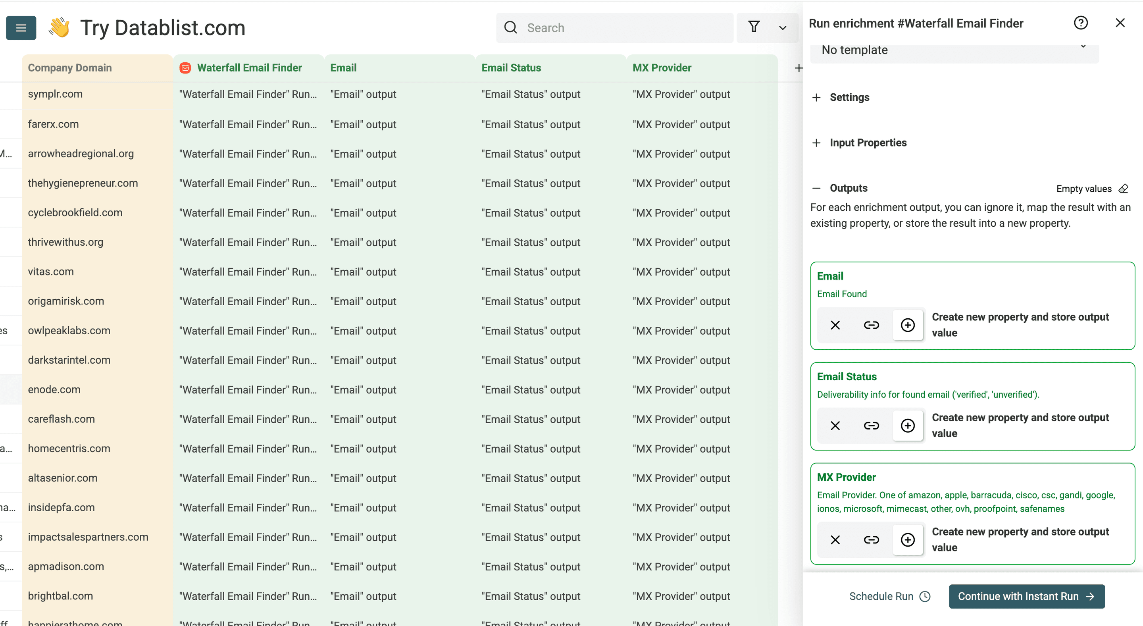Image resolution: width=1143 pixels, height=626 pixels.
Task: Expand the Settings section
Action: click(841, 98)
